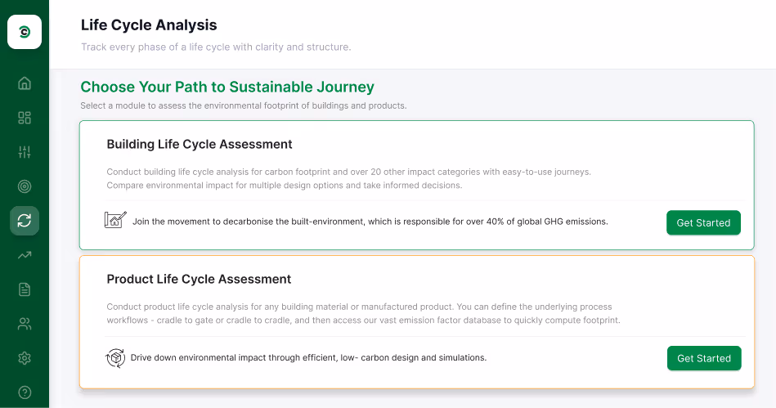Click the recycling box icon in Product card
This screenshot has width=776, height=408.
click(115, 358)
